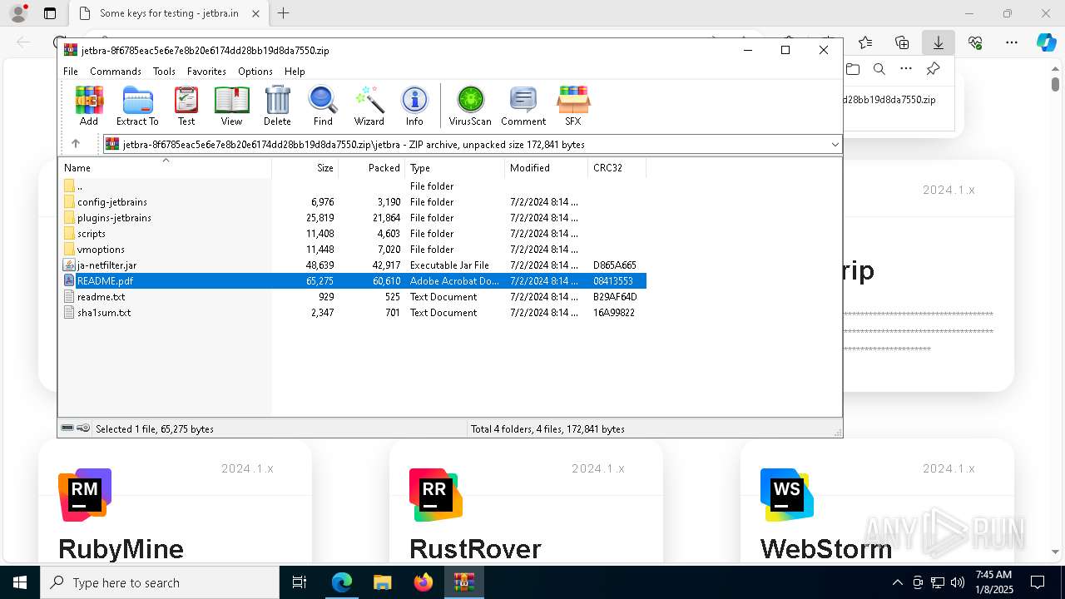This screenshot has width=1065, height=599.
Task: Select the parent ".." folder row
Action: (x=354, y=186)
